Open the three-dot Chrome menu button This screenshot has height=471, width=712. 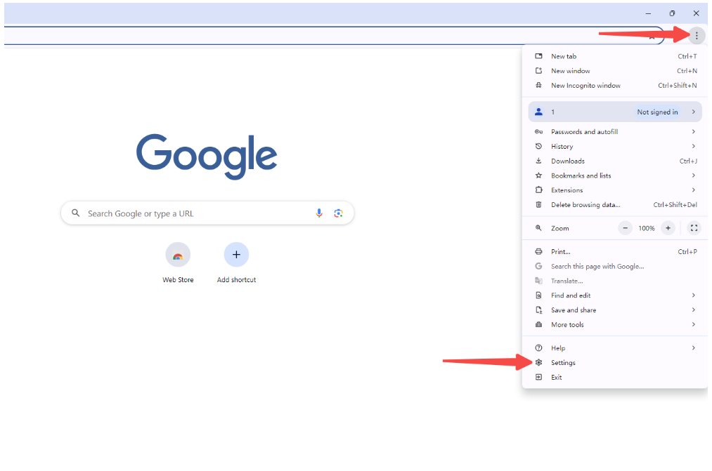696,35
